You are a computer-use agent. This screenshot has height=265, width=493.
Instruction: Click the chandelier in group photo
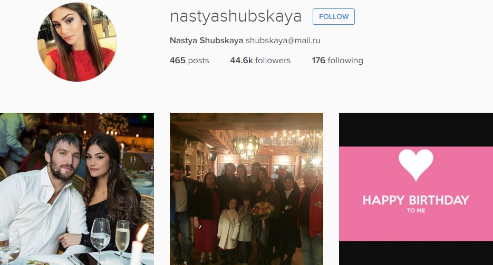coord(247,145)
